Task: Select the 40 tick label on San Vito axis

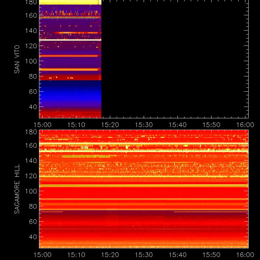Action: 33,107
